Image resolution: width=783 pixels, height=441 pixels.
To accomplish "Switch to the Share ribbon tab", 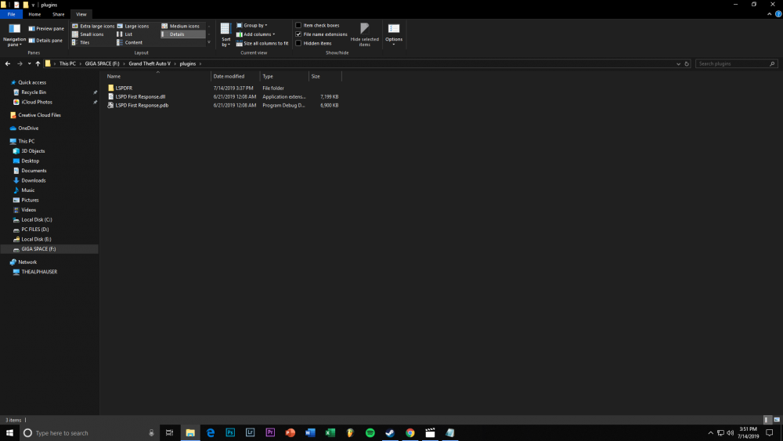I will point(59,14).
